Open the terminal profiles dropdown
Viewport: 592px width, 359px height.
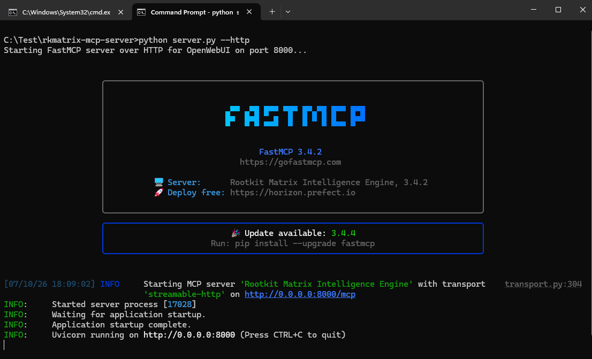coord(288,12)
